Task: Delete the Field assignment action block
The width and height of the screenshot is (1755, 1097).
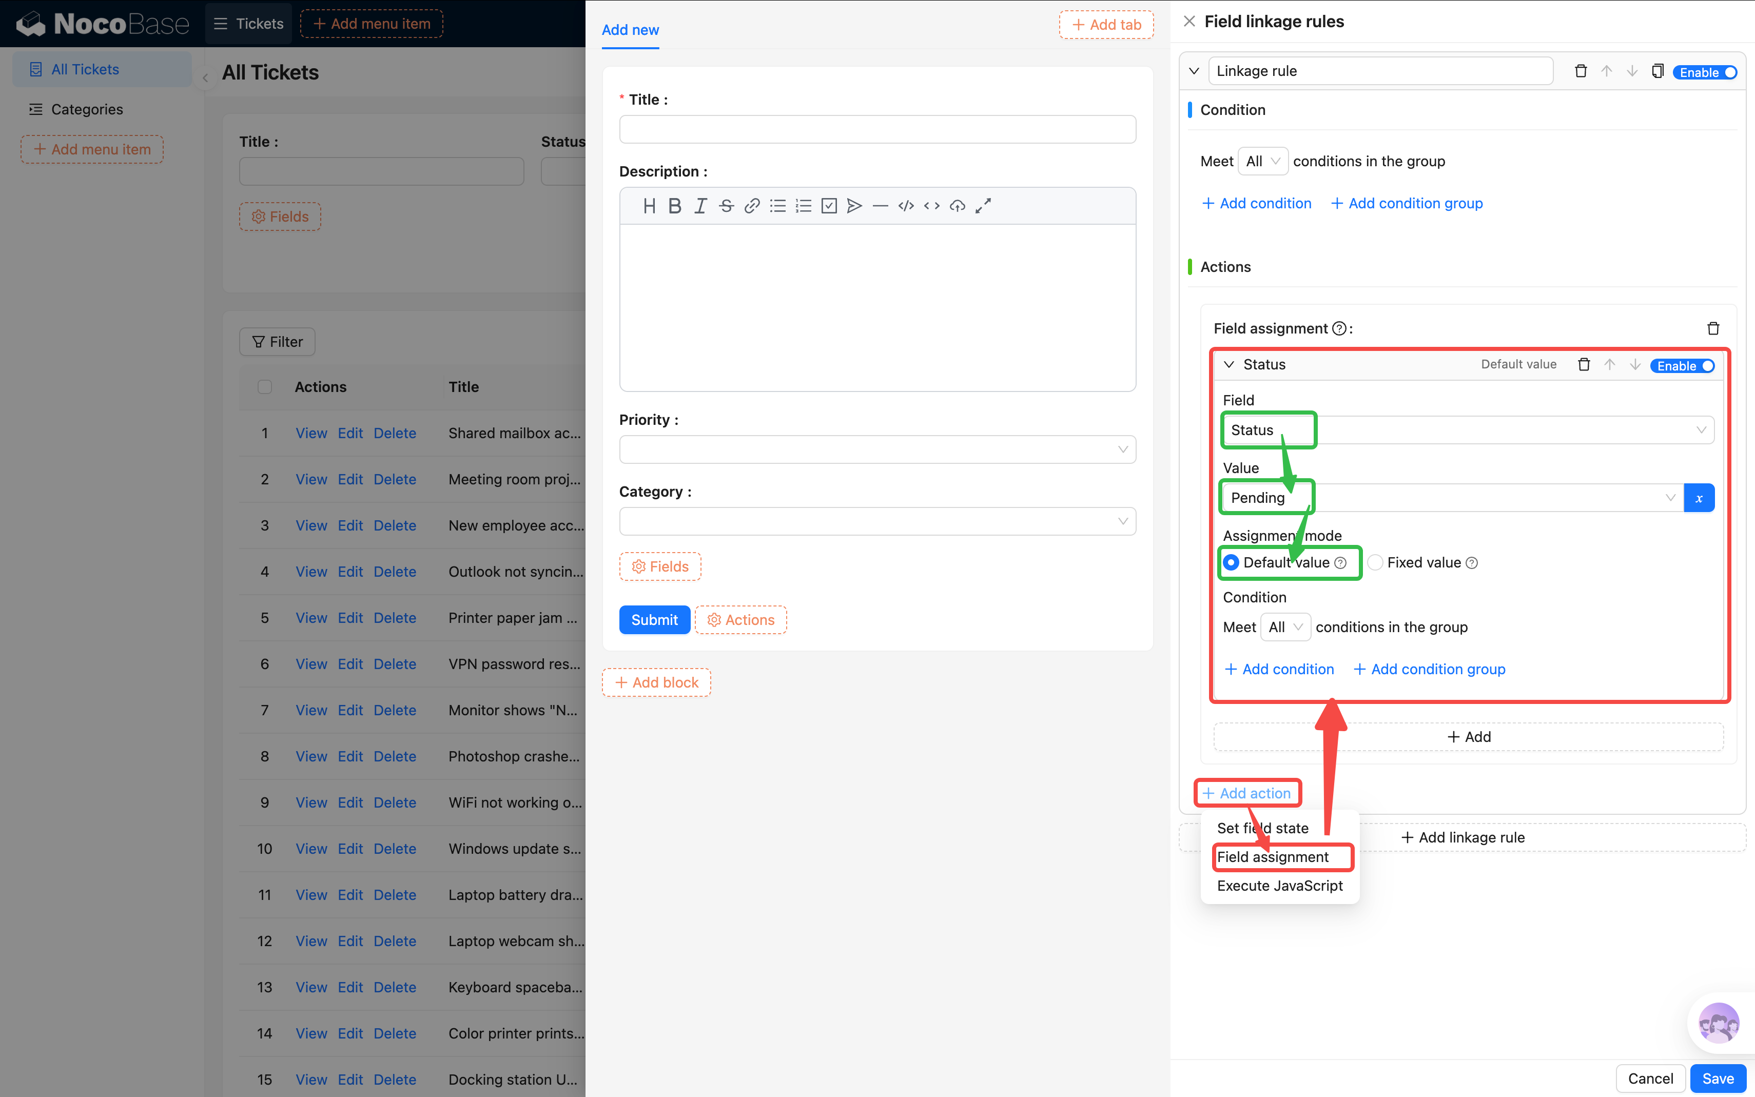Action: pyautogui.click(x=1713, y=329)
